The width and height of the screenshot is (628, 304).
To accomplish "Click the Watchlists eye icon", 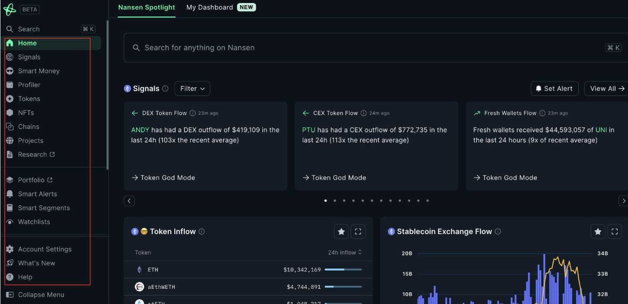I will (10, 221).
